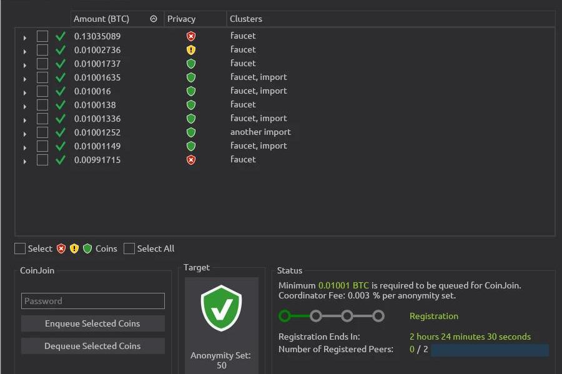The width and height of the screenshot is (562, 374).
Task: Expand the 0.0100138 coin row
Action: pos(25,106)
